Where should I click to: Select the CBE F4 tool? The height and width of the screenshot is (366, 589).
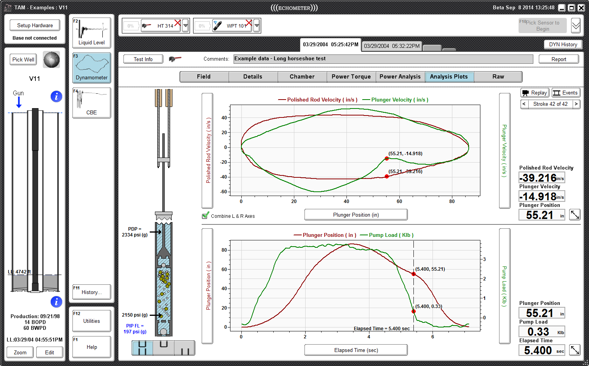point(91,103)
